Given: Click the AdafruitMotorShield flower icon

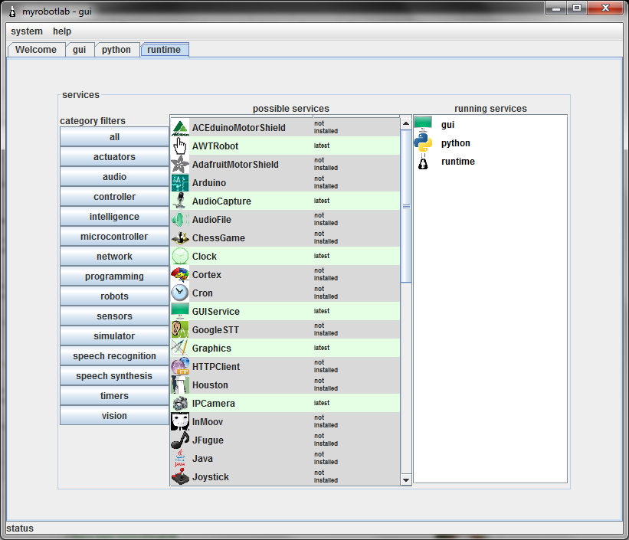Looking at the screenshot, I should tap(180, 165).
